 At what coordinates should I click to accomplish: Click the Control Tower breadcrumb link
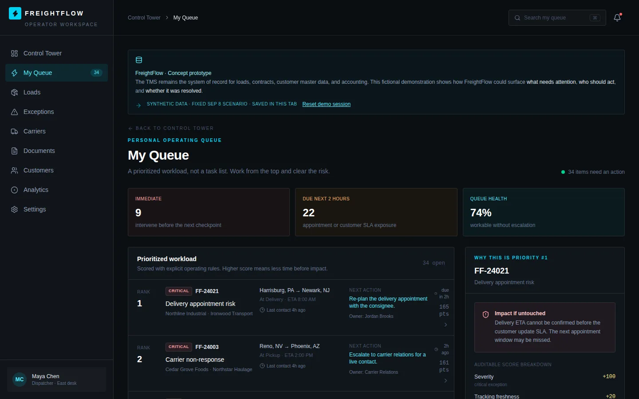pyautogui.click(x=144, y=18)
